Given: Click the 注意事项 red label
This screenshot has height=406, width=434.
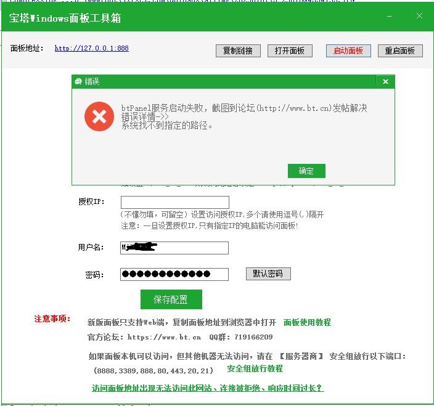Looking at the screenshot, I should point(52,319).
